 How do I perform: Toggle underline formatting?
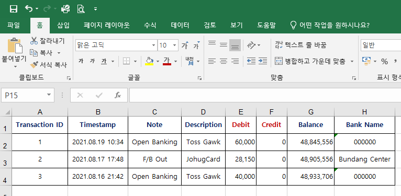tap(104, 61)
